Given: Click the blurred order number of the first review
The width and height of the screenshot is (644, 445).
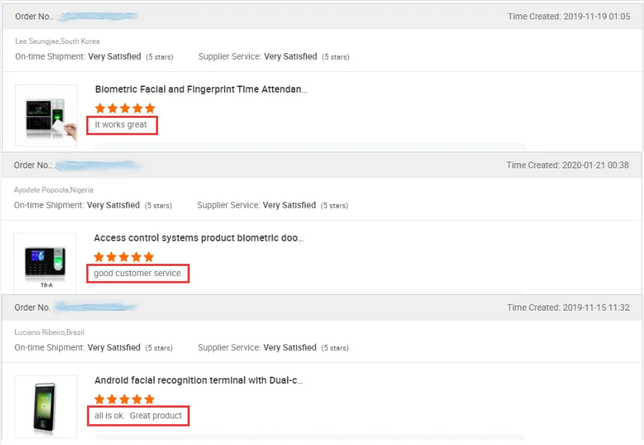Looking at the screenshot, I should (98, 17).
